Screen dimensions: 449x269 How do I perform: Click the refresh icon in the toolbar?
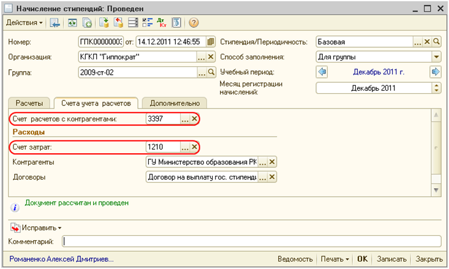click(x=72, y=23)
